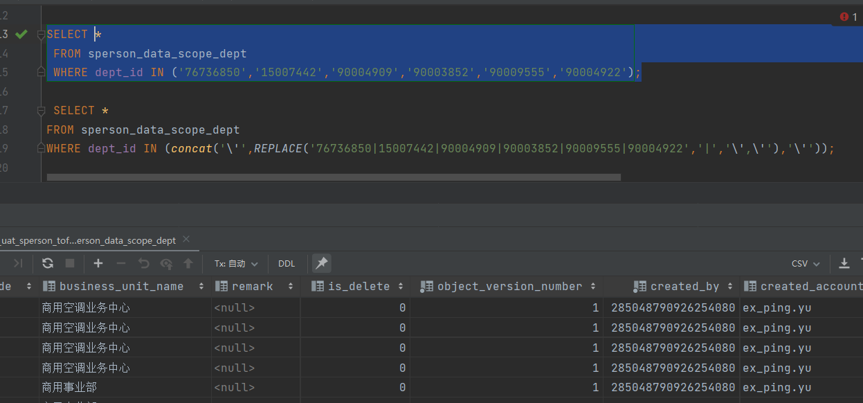Click '76736850' in the first WHERE clause
Screen dimensions: 863x403
pyautogui.click(x=212, y=72)
